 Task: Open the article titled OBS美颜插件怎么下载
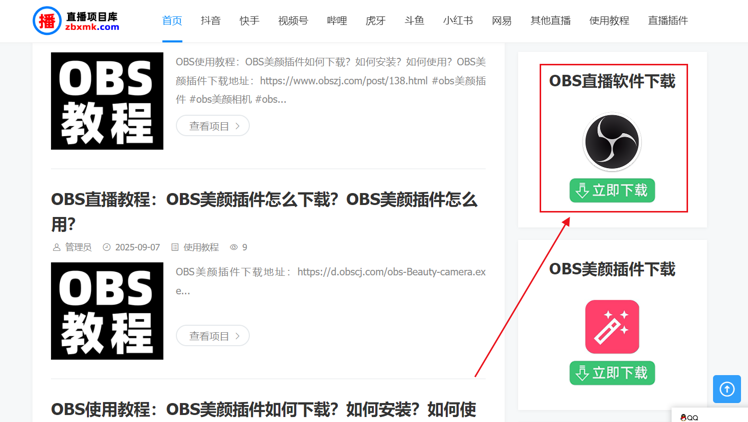tap(264, 199)
